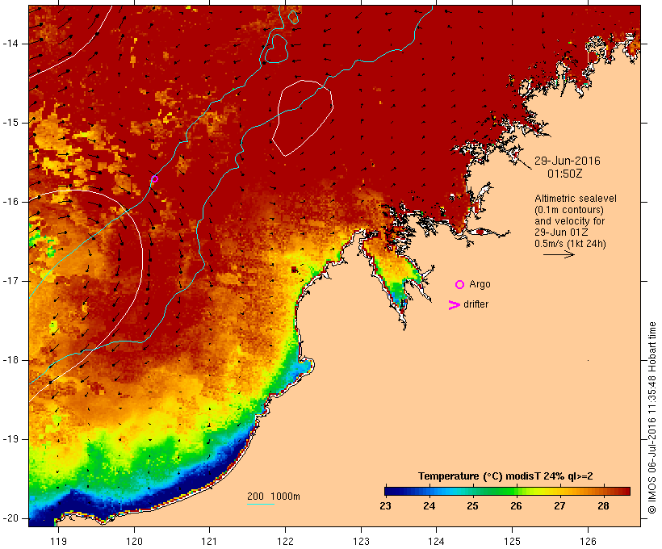Click the magenta drifter symbol in the legend
Screen dimensions: 662x549
[454, 305]
